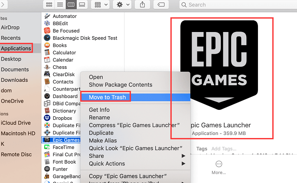Open Downloads from the sidebar

(14, 80)
